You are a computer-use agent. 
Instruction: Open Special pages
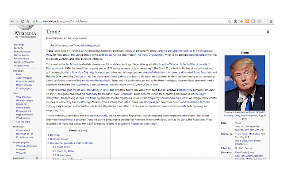(x=23, y=108)
